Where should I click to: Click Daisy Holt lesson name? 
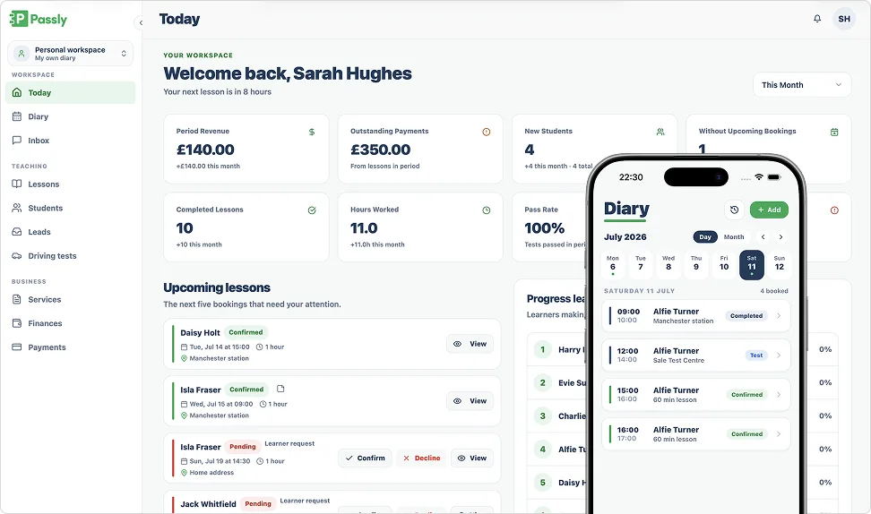[200, 333]
